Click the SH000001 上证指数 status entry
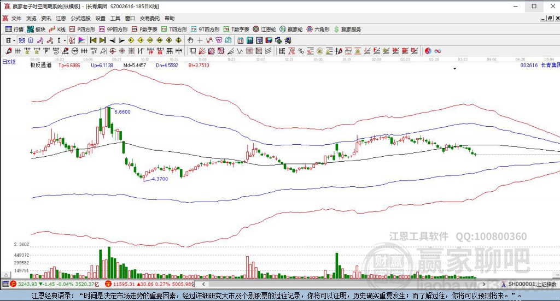 pyautogui.click(x=529, y=284)
